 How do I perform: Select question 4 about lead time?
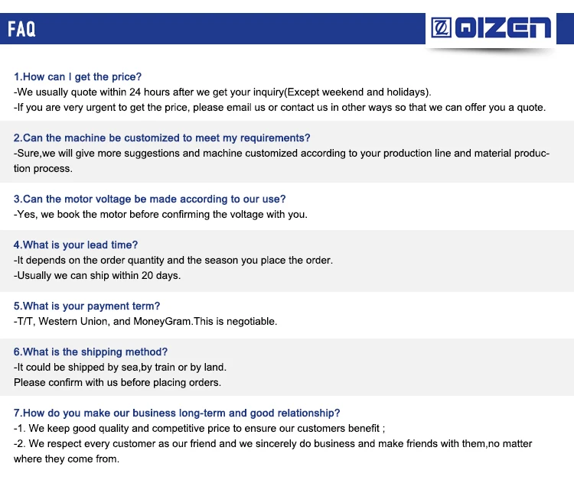[76, 245]
